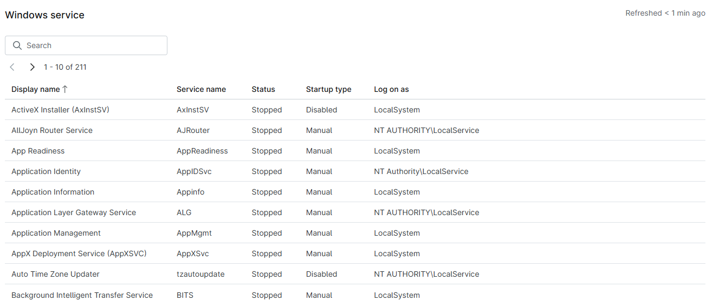The height and width of the screenshot is (307, 713).
Task: Select Application Identity service row
Action: pos(46,171)
